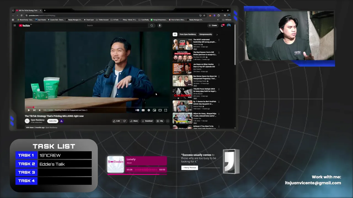Image resolution: width=353 pixels, height=198 pixels.
Task: Open the YouTube account avatar menu
Action: coord(229,25)
